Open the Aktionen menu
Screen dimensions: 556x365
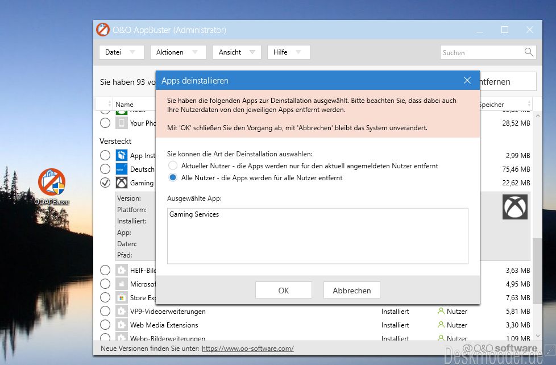click(x=179, y=52)
